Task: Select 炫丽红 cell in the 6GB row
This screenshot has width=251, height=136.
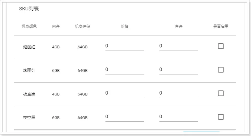Action: click(29, 71)
